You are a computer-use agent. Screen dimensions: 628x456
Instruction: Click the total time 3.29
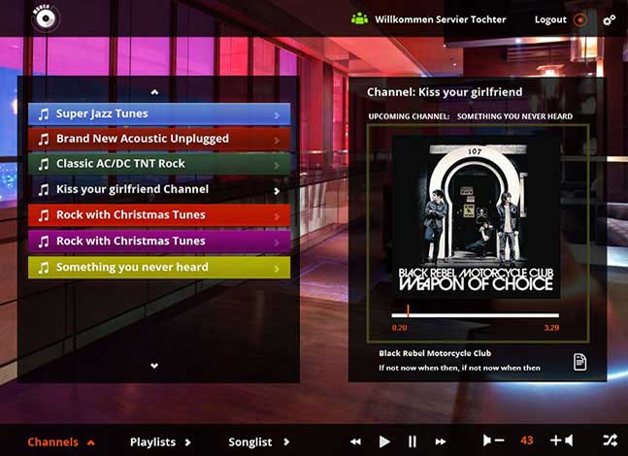tap(551, 328)
